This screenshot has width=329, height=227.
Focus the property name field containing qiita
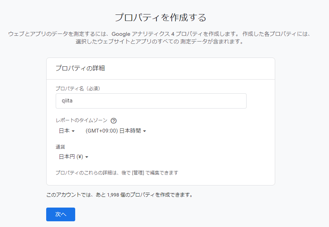click(x=151, y=101)
